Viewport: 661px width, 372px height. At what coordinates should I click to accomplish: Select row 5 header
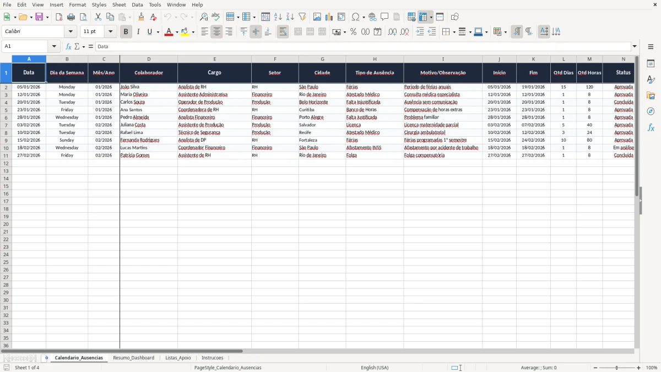tap(6, 110)
